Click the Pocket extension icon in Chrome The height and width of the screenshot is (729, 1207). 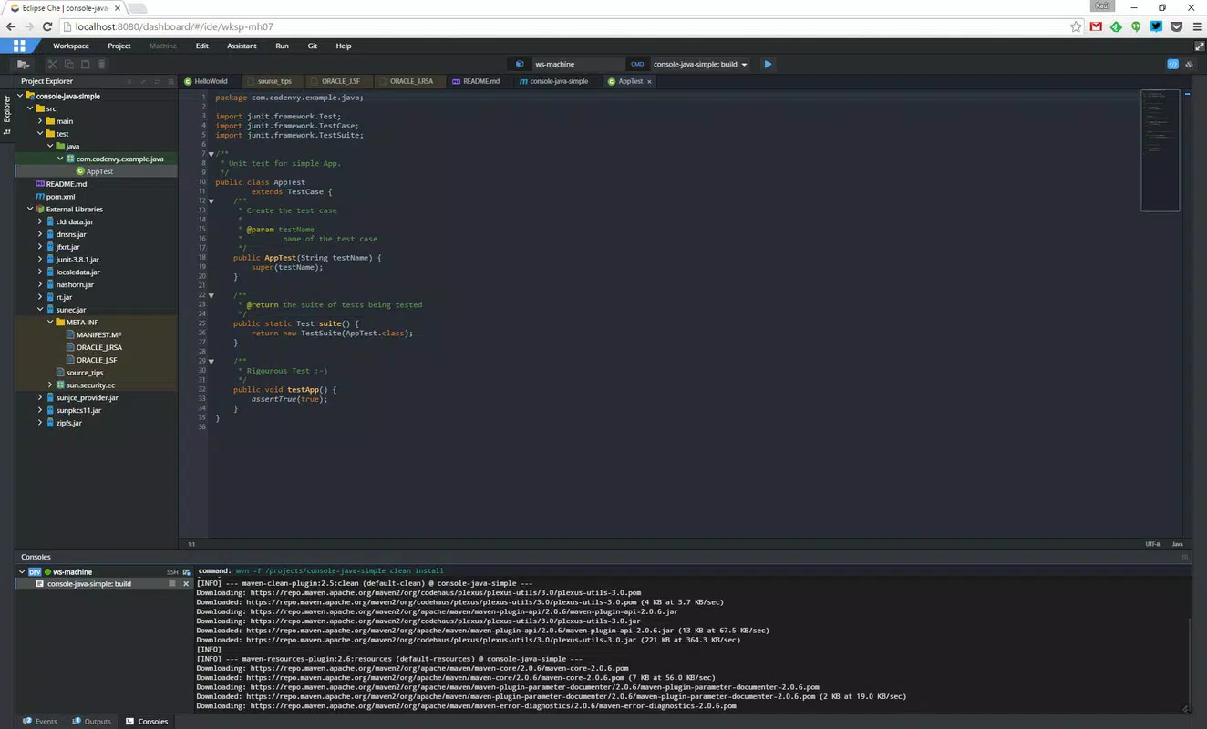point(1176,26)
